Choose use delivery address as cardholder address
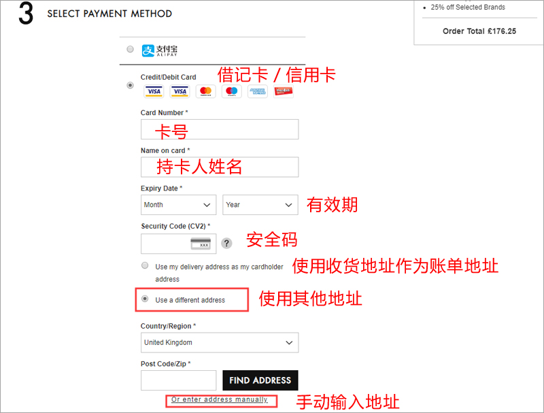This screenshot has width=544, height=413. click(145, 266)
